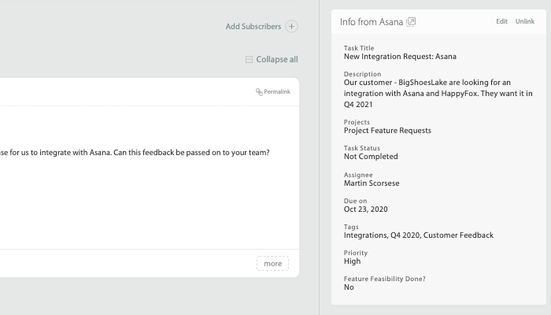Click the Not Completed task status
The width and height of the screenshot is (551, 315).
point(371,157)
